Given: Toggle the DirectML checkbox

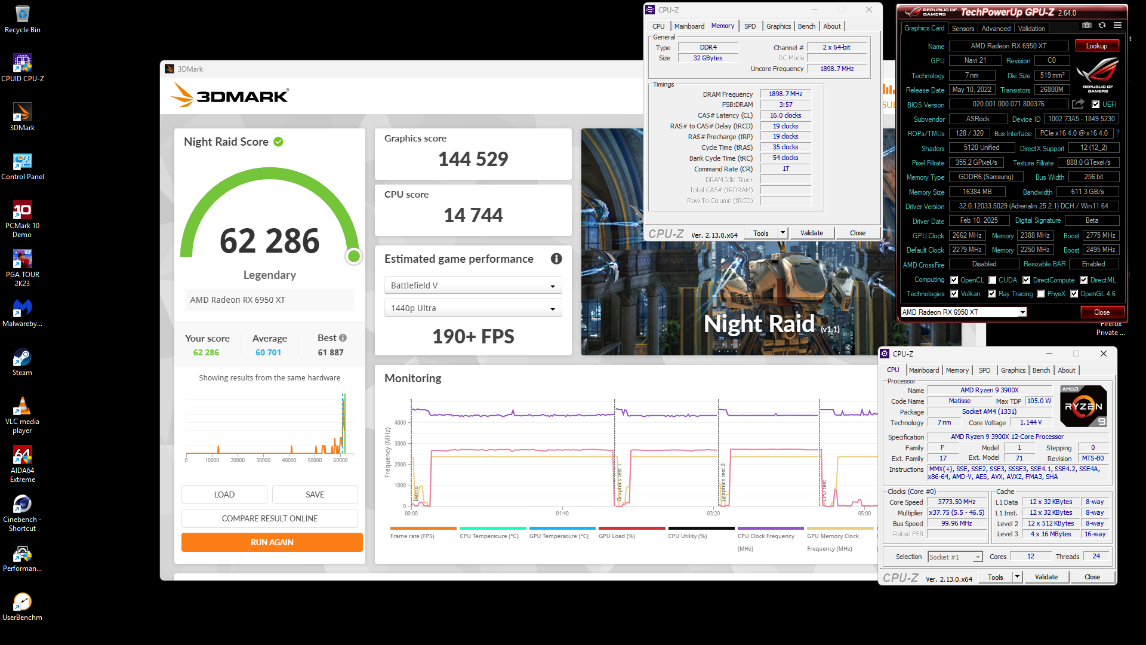Looking at the screenshot, I should (x=1084, y=280).
